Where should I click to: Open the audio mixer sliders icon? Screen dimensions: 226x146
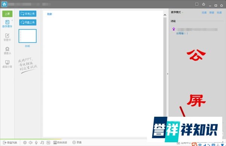point(48,142)
